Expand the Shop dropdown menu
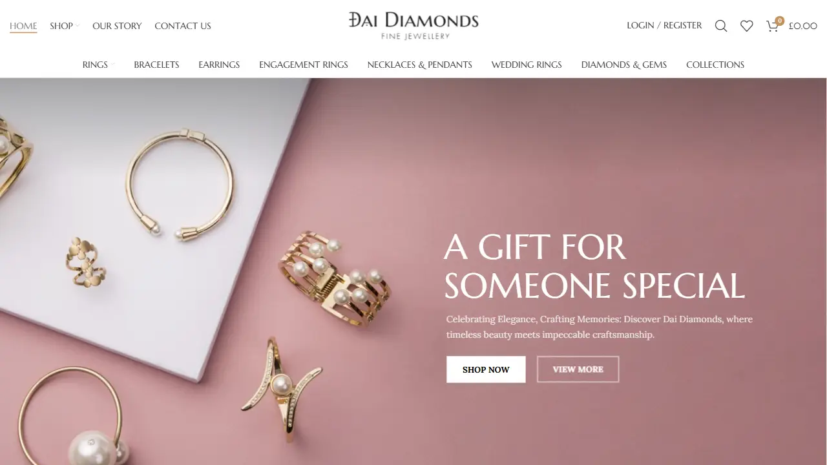827x465 pixels. pyautogui.click(x=65, y=26)
